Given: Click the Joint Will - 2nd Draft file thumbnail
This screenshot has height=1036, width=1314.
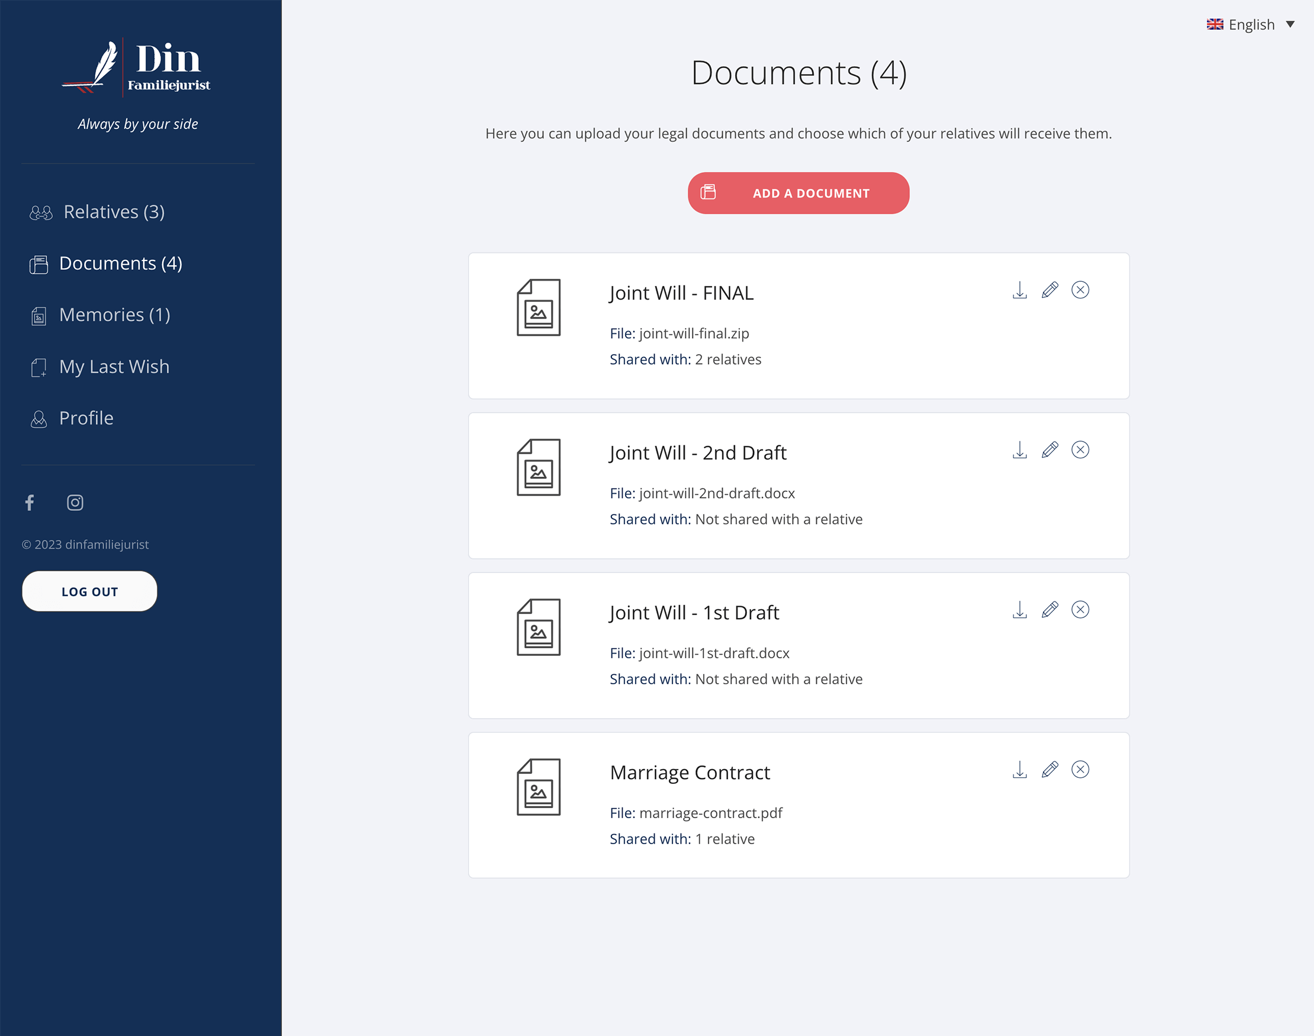Looking at the screenshot, I should (x=539, y=467).
